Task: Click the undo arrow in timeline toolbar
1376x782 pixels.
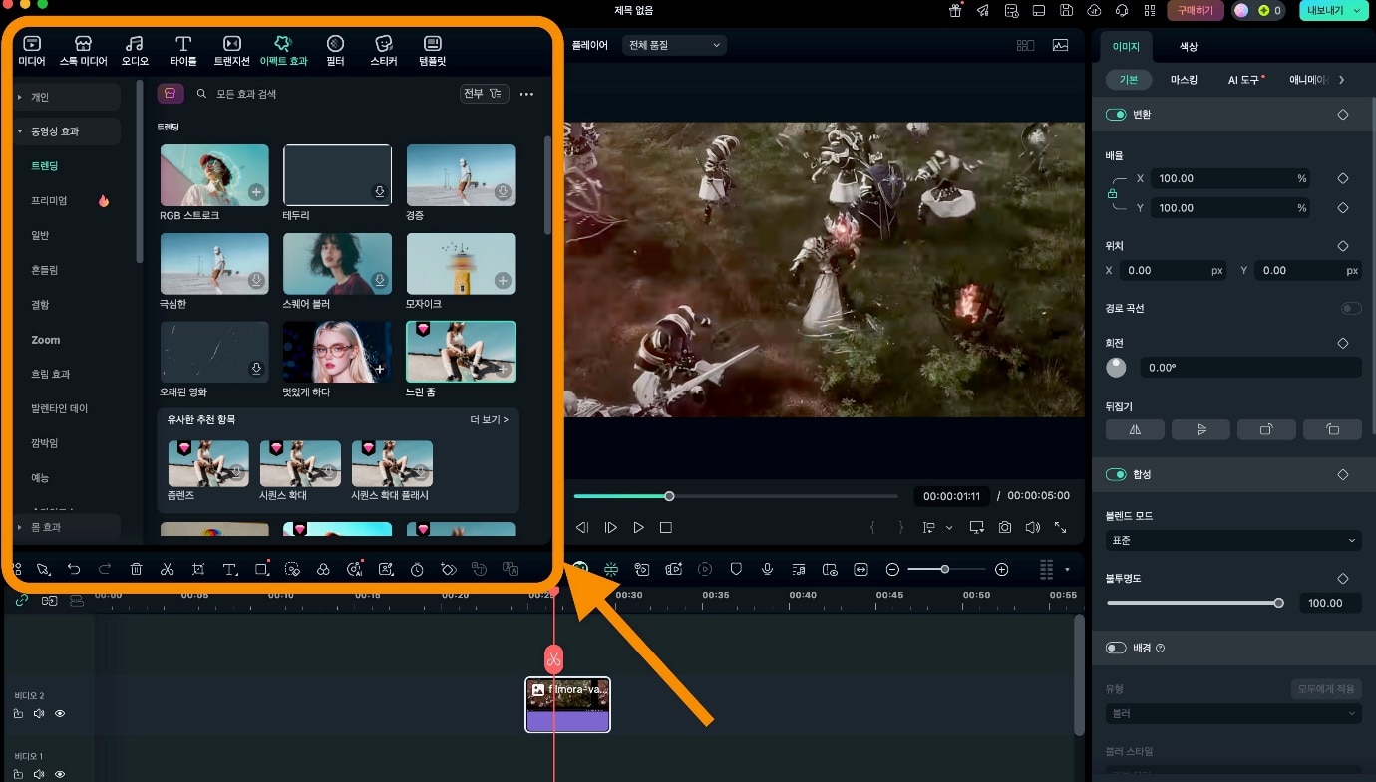Action: coord(74,569)
